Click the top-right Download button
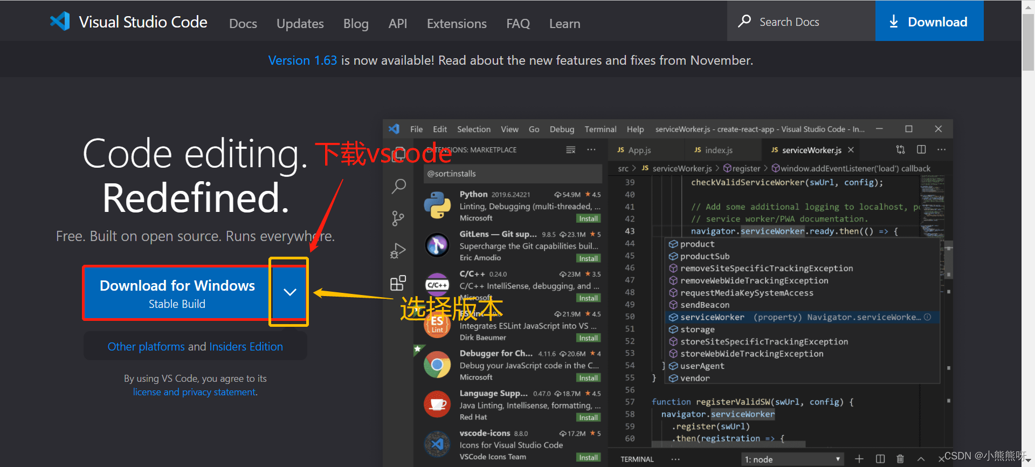Image resolution: width=1035 pixels, height=467 pixels. pyautogui.click(x=929, y=22)
